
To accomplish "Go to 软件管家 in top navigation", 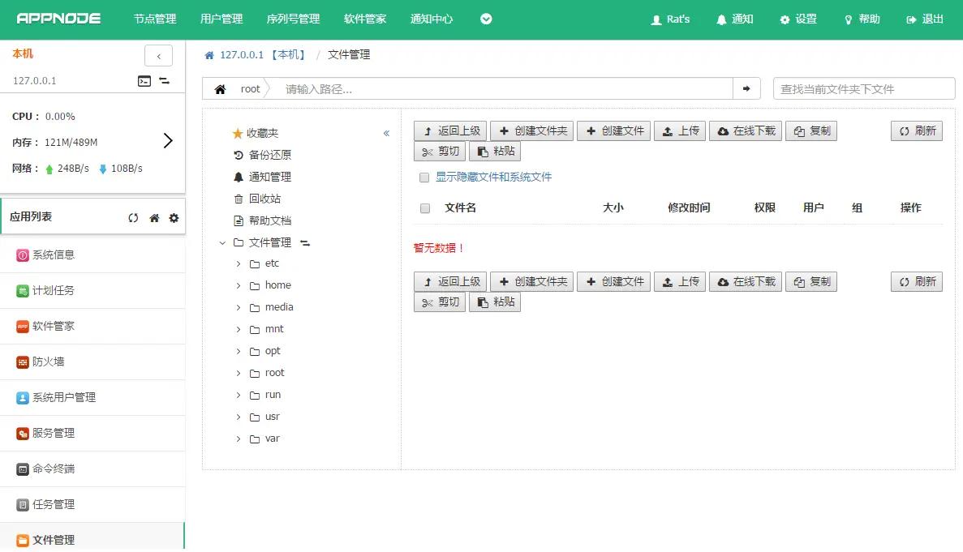I will point(365,19).
